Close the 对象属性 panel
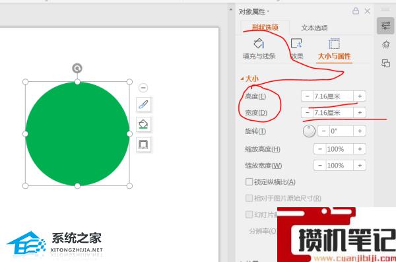The width and height of the screenshot is (396, 262). click(367, 11)
